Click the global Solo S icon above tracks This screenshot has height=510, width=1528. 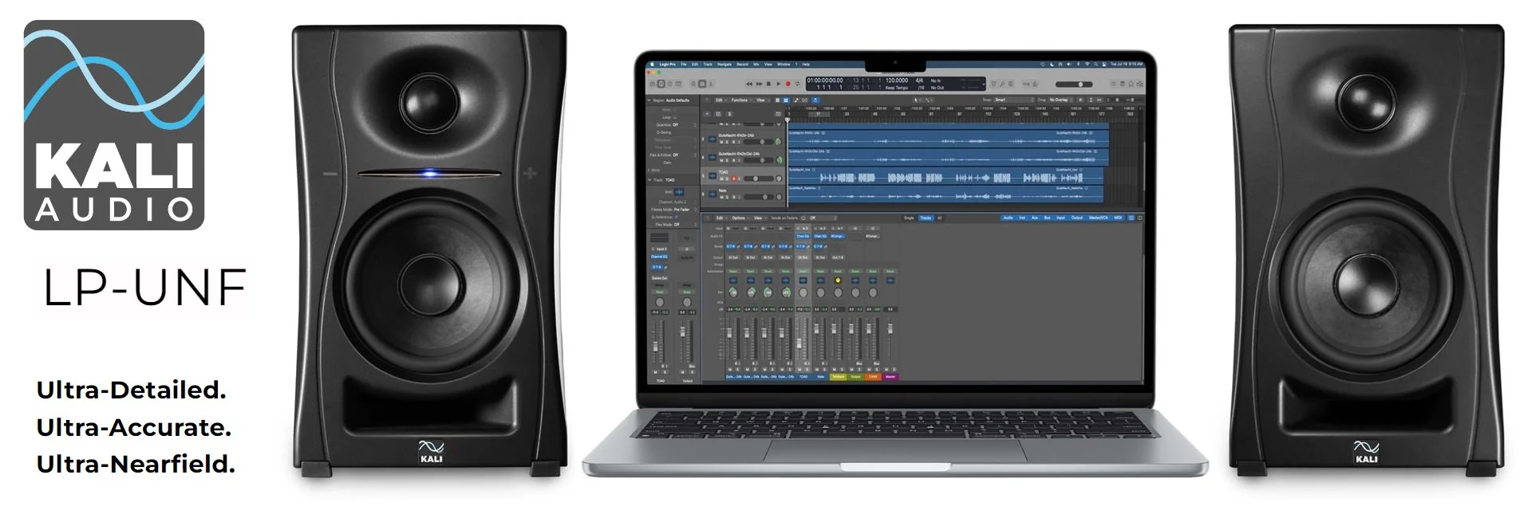(729, 114)
